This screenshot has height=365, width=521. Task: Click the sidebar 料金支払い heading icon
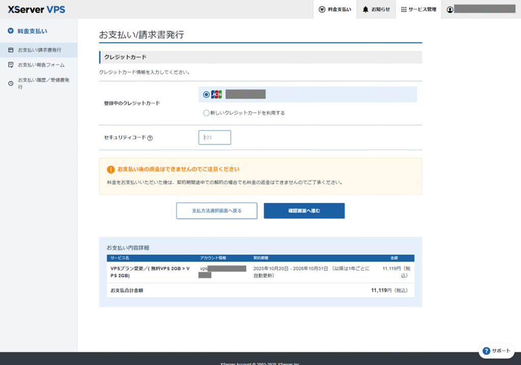(x=11, y=31)
